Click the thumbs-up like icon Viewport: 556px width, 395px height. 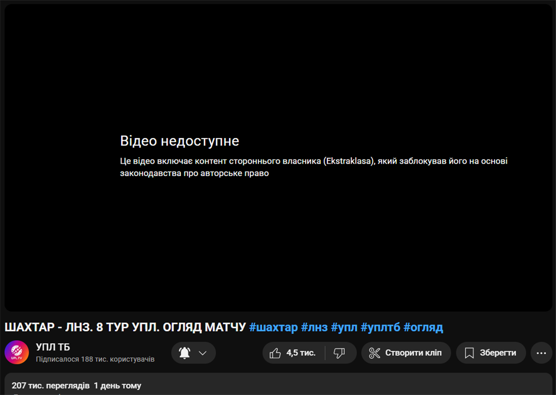coord(275,353)
